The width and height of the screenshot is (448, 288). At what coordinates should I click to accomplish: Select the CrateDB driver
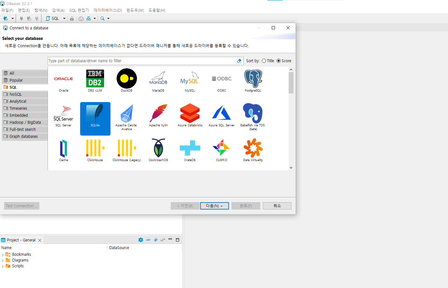(190, 151)
